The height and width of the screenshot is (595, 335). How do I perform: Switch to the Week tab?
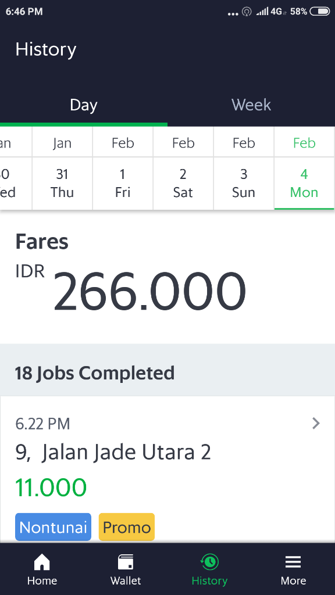(x=251, y=105)
